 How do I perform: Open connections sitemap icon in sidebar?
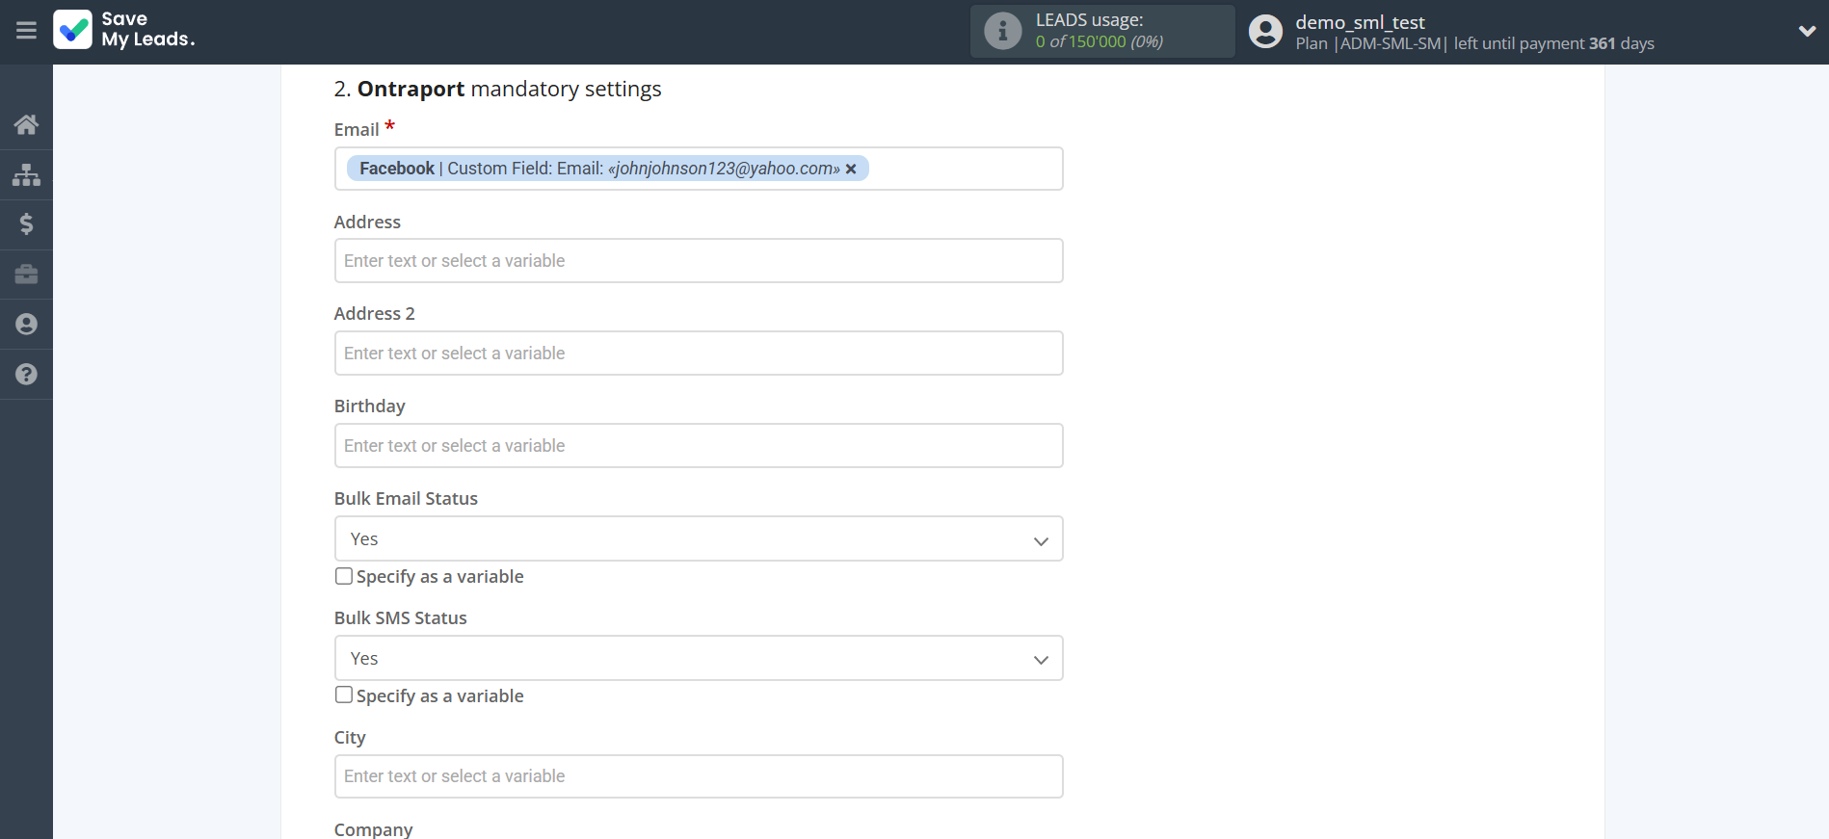click(26, 174)
